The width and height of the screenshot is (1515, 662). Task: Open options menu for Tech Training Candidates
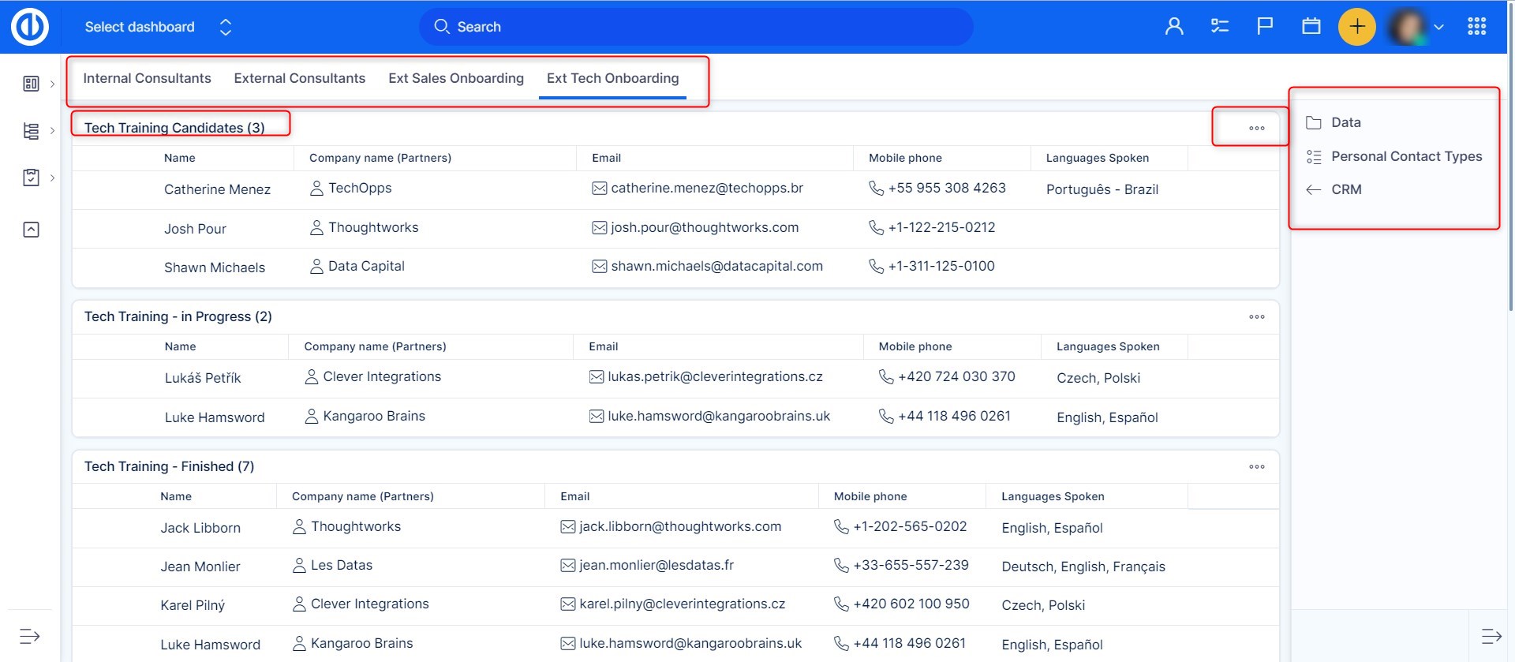point(1256,128)
